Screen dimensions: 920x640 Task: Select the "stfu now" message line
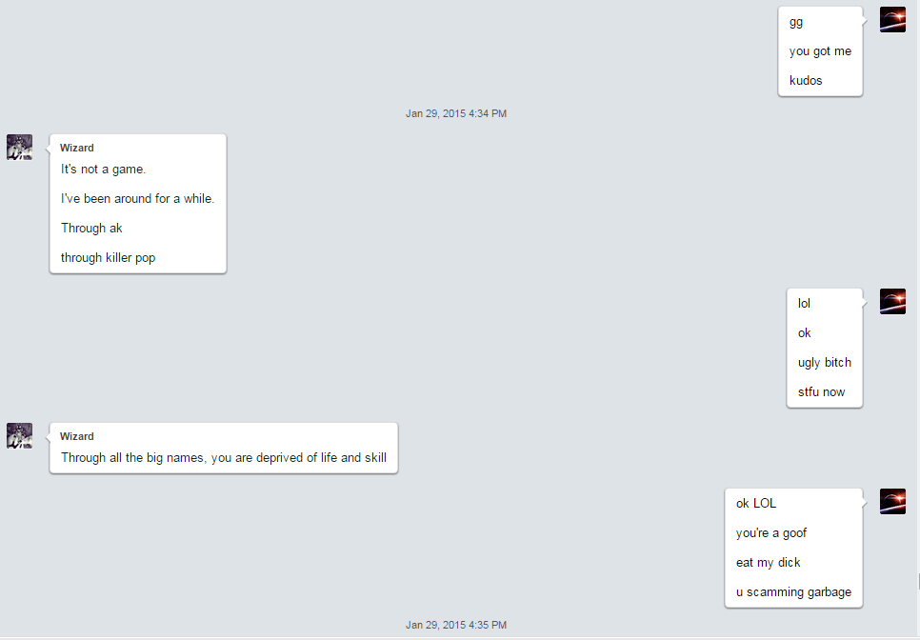coord(821,391)
